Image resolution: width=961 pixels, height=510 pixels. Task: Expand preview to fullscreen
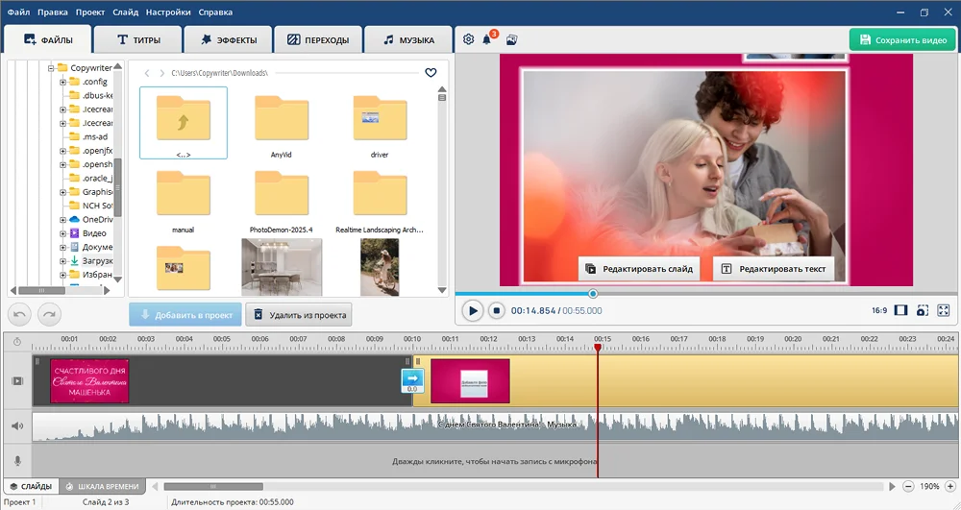(944, 310)
